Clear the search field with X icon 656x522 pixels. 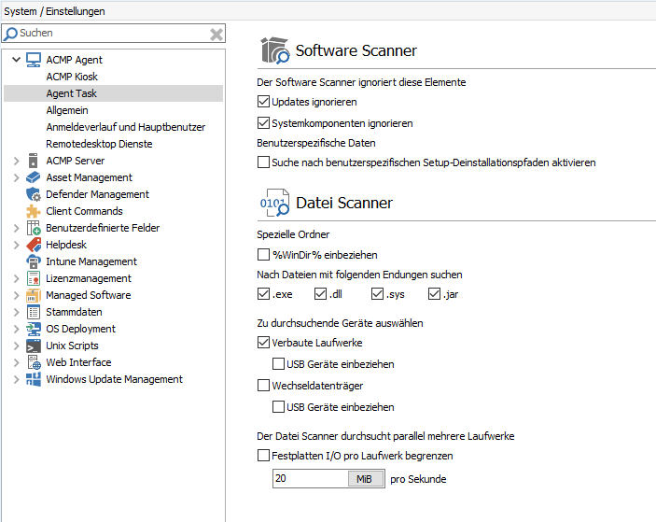(216, 34)
